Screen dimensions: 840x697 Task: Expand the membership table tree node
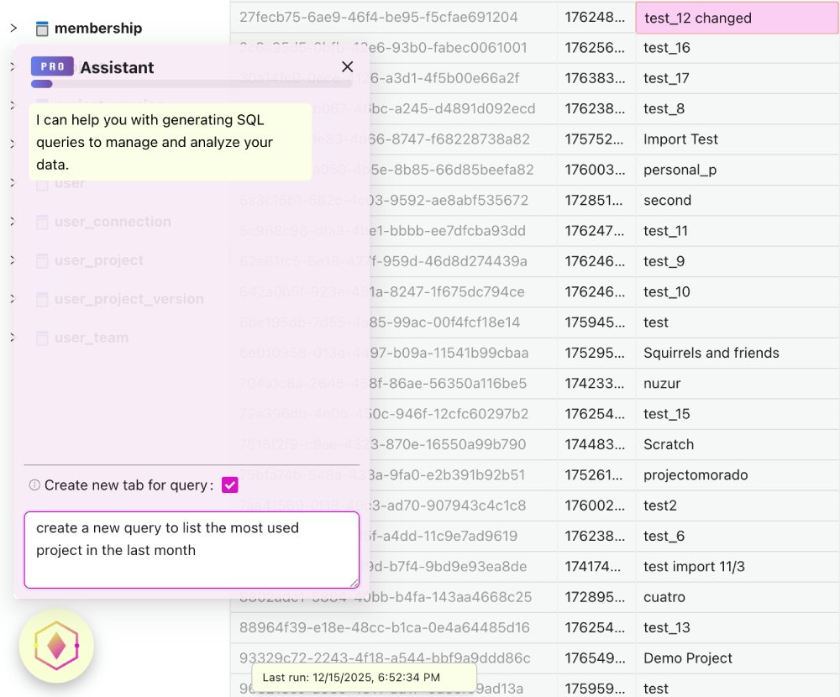13,27
